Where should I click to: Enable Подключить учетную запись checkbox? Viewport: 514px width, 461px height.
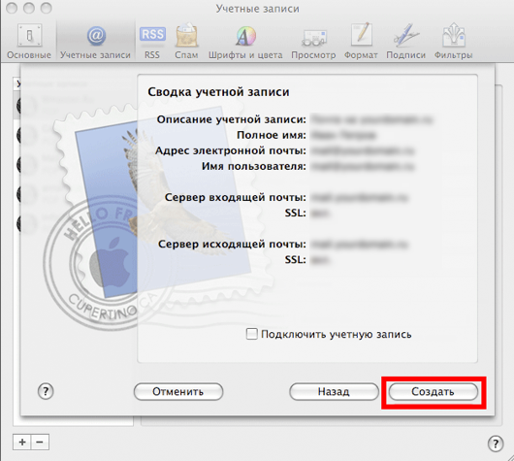tap(252, 334)
